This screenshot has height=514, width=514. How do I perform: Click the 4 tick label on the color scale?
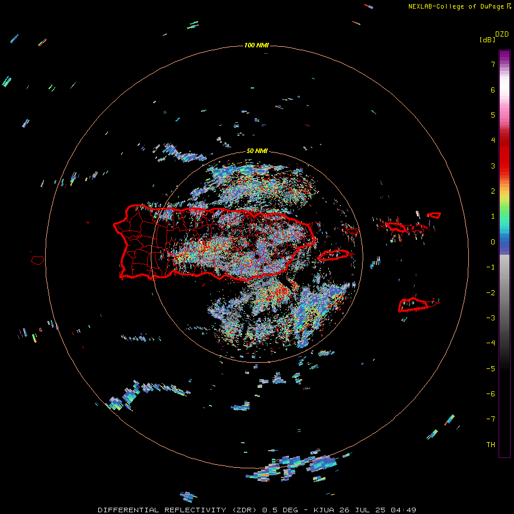(x=493, y=140)
